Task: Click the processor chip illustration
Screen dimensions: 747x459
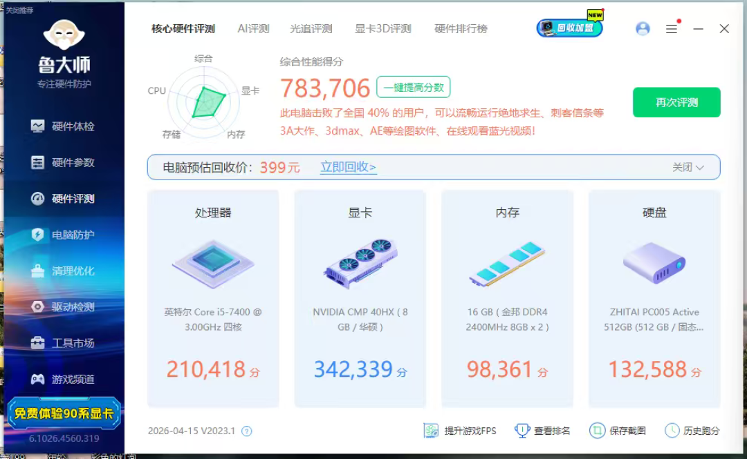Action: (213, 264)
